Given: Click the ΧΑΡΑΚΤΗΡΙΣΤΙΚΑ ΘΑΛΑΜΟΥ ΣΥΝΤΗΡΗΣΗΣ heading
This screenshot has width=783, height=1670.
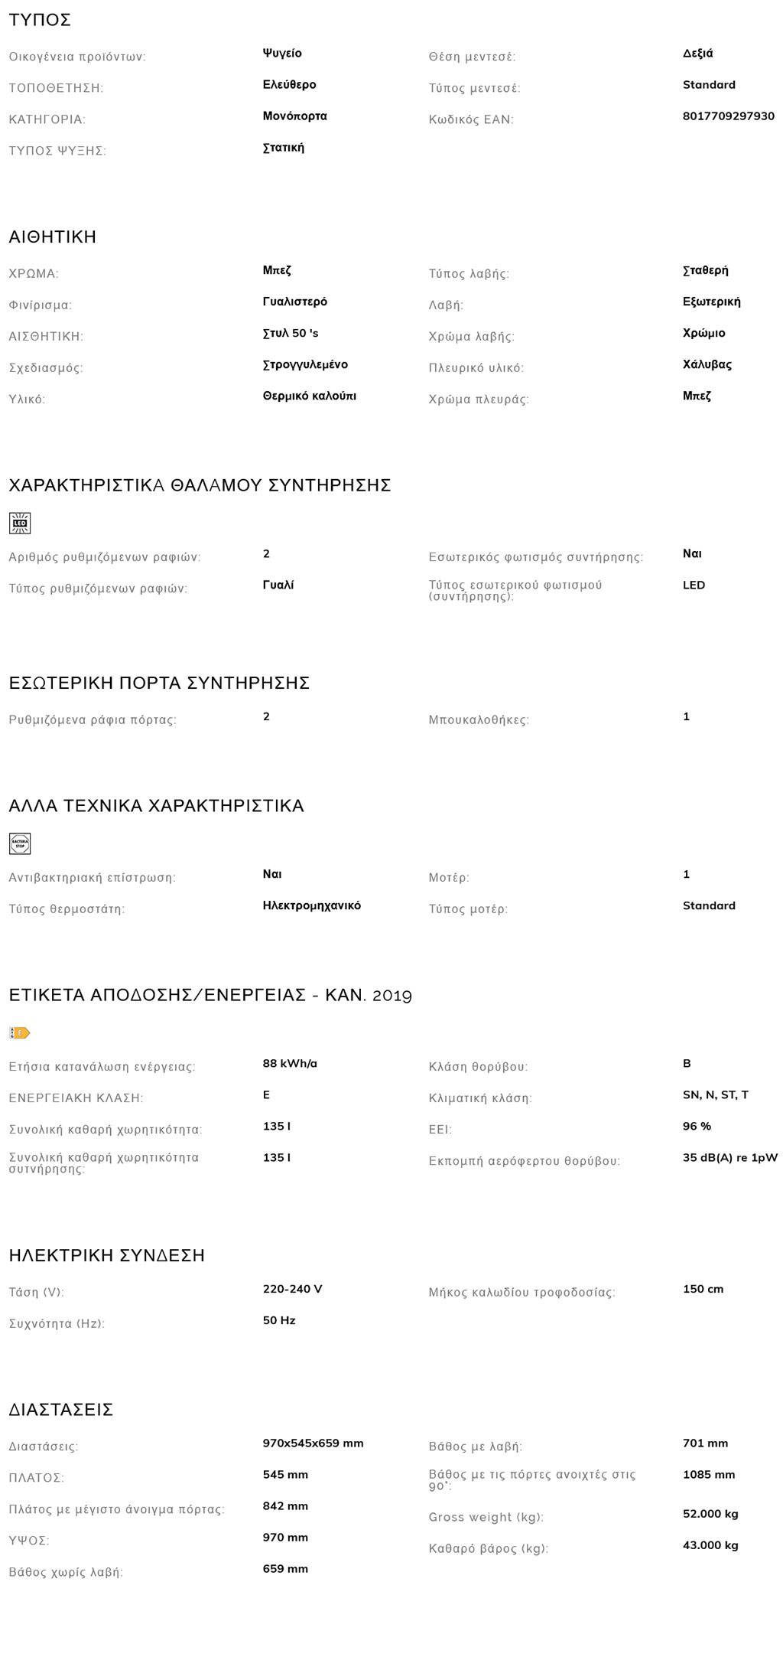Looking at the screenshot, I should pos(200,485).
